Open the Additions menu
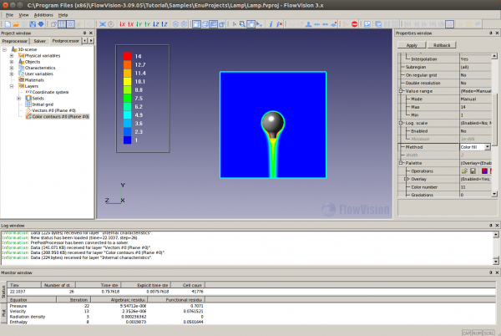The width and height of the screenshot is (501, 336). (x=43, y=15)
